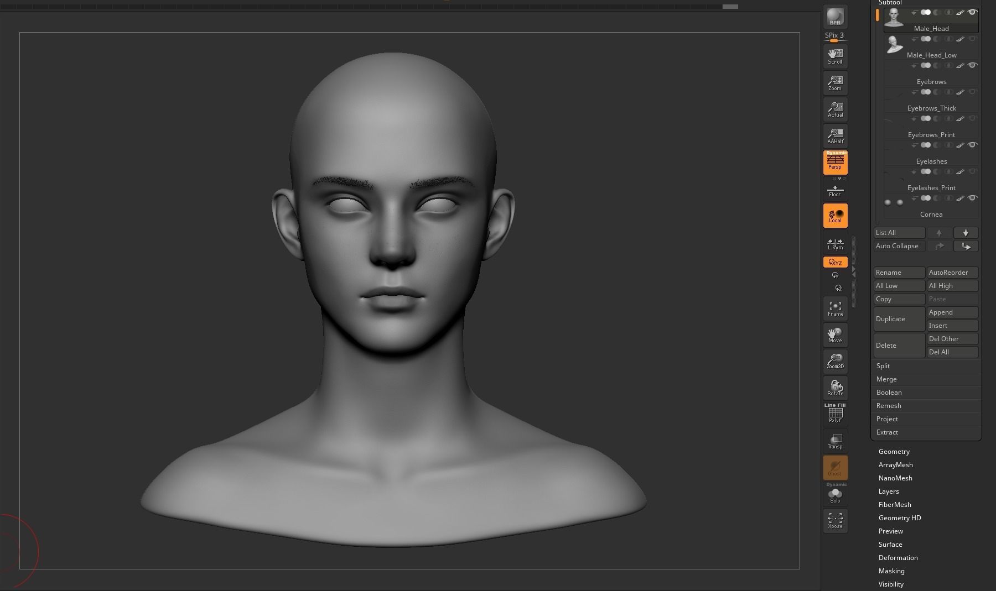
Task: Move subtool down with bent arrow
Action: point(966,246)
